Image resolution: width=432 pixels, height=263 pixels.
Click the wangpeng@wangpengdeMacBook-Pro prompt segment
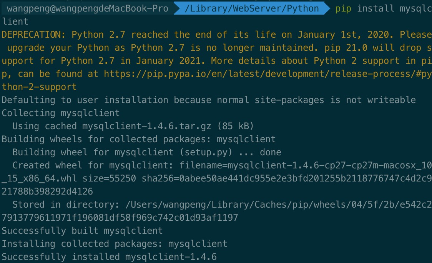[87, 8]
